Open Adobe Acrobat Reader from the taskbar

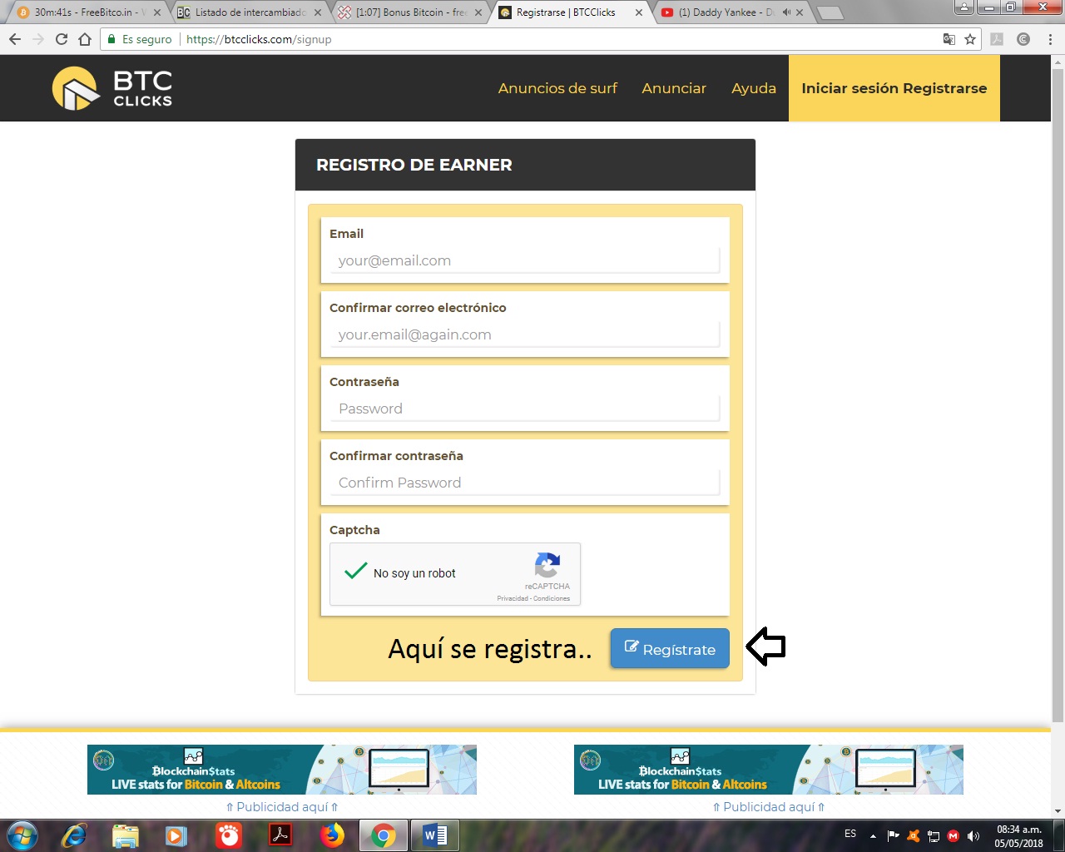[280, 835]
